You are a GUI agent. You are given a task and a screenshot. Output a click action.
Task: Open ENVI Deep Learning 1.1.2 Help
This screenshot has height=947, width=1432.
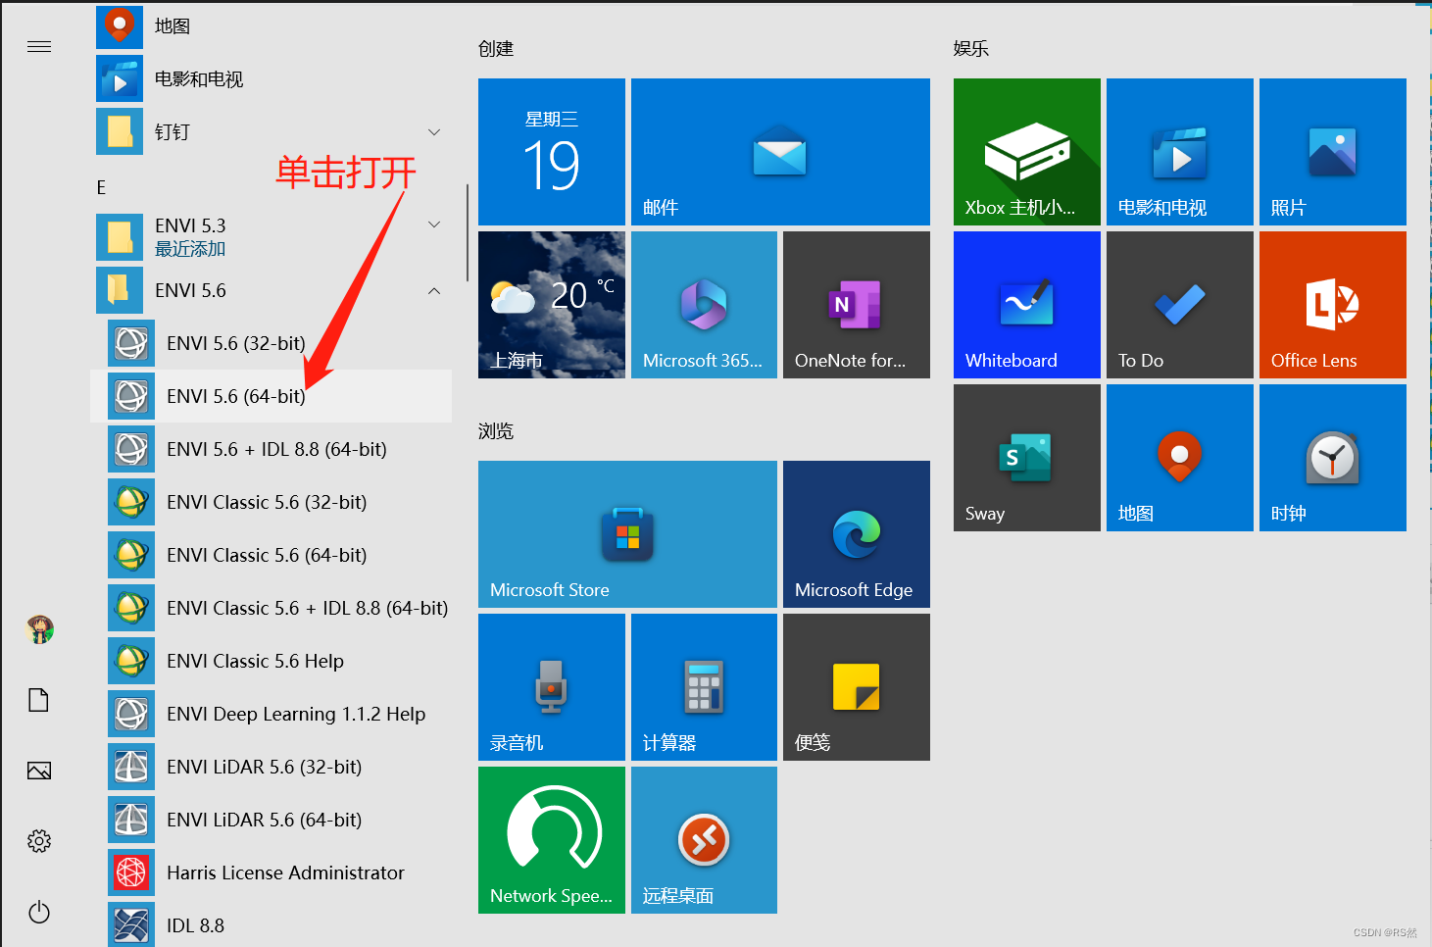(x=271, y=714)
